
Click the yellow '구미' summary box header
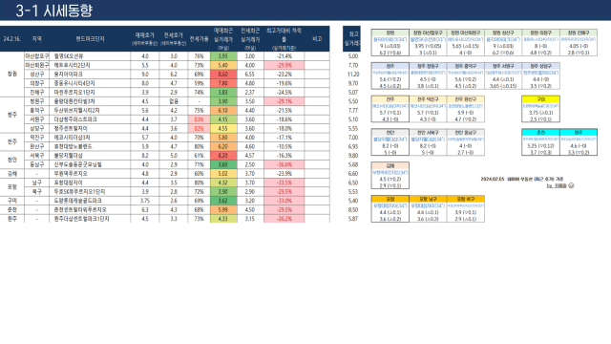tap(540, 99)
